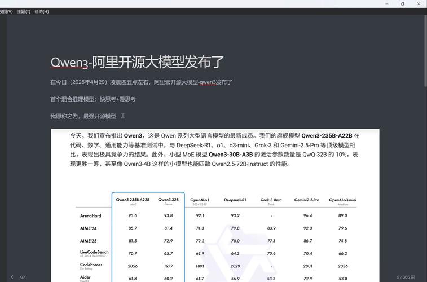Click the Deepseek-R1 column header
Image resolution: width=427 pixels, height=282 pixels.
pos(235,200)
